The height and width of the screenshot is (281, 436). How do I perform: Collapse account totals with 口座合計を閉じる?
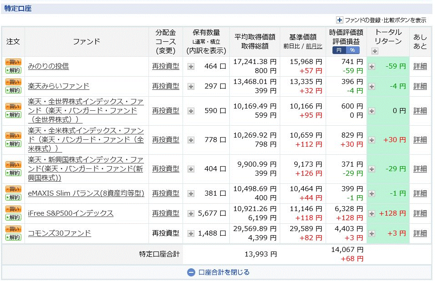[x=218, y=272]
